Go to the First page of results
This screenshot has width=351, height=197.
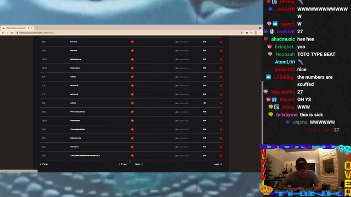pos(44,164)
